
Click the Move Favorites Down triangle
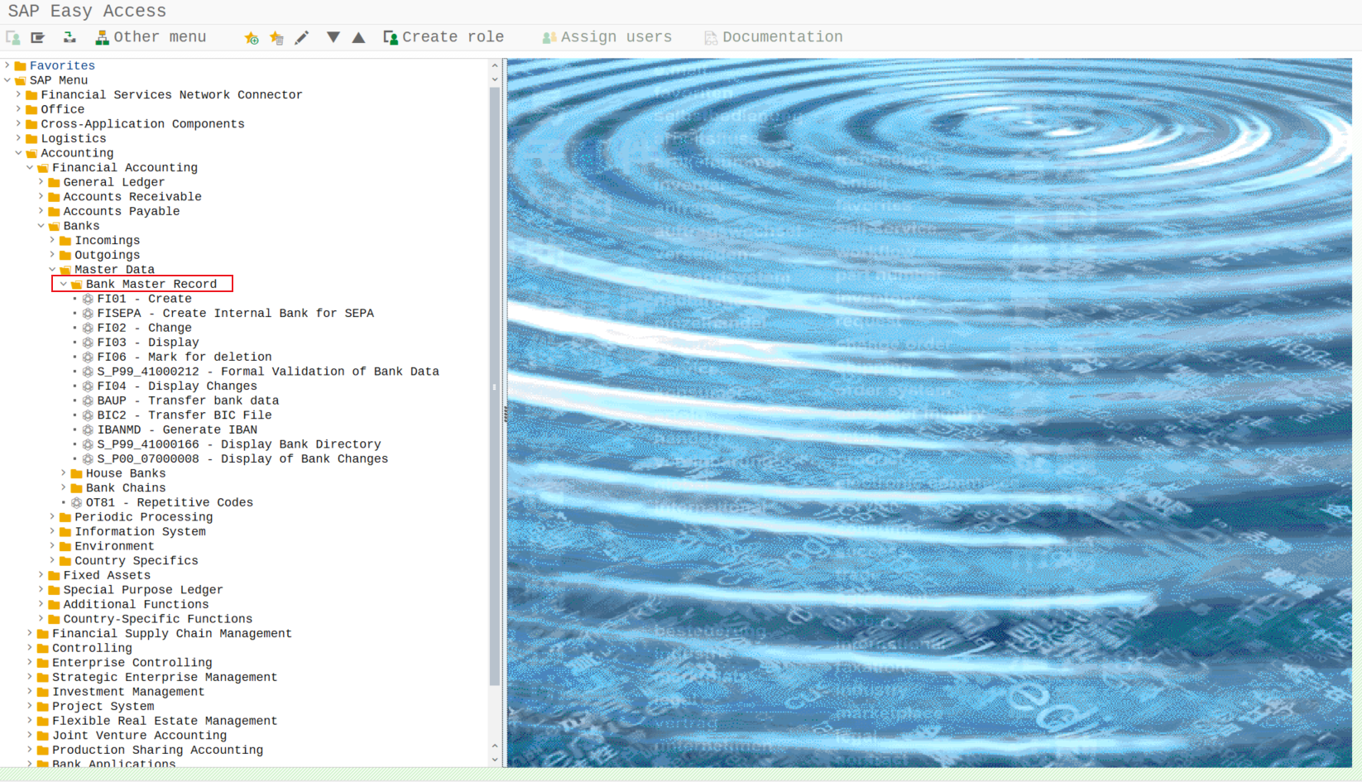333,37
